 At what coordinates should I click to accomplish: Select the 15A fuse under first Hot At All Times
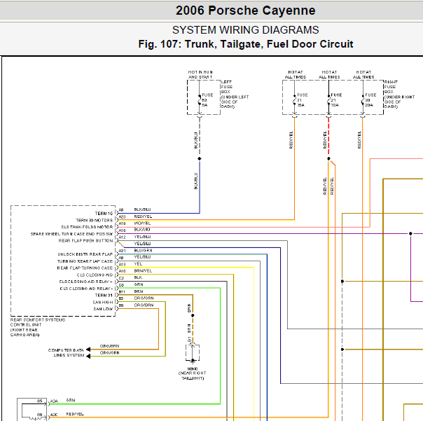tap(295, 100)
